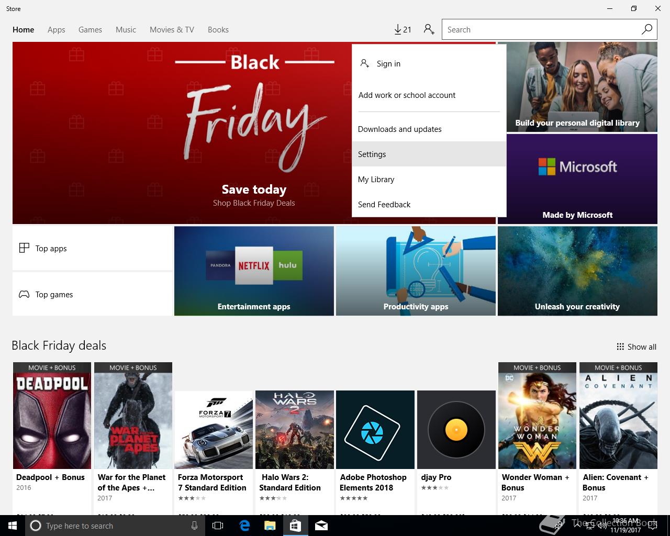Viewport: 670px width, 536px height.
Task: Open the Music tab
Action: coord(126,29)
